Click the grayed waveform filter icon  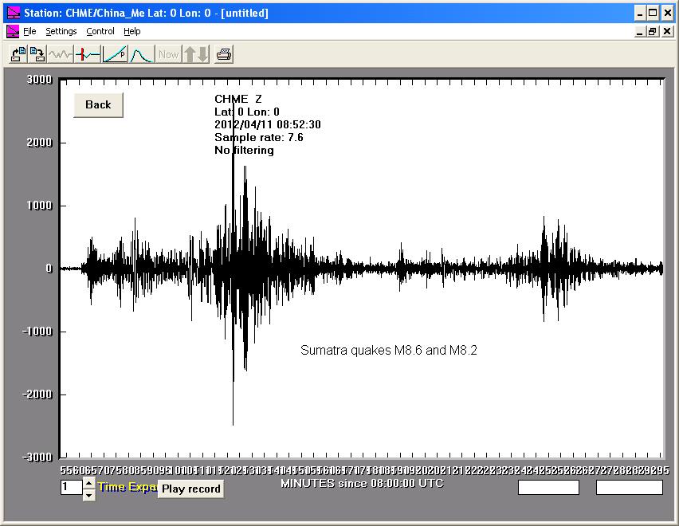coord(61,54)
